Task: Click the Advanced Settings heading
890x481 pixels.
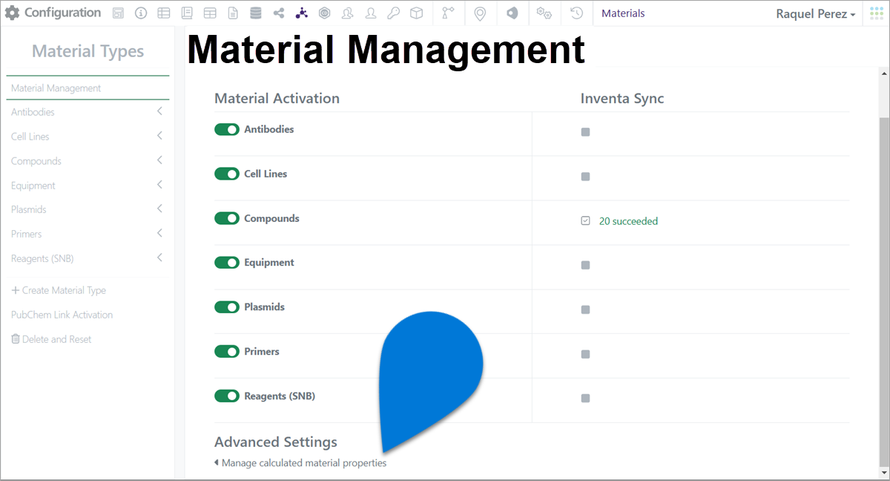Action: (276, 442)
